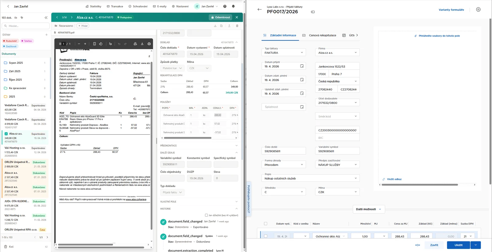The image size is (492, 252).
Task: Go to previous document arrow in green header
Action: (x=57, y=17)
